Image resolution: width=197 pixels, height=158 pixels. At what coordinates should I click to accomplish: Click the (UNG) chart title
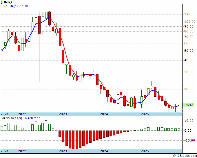tap(6, 2)
